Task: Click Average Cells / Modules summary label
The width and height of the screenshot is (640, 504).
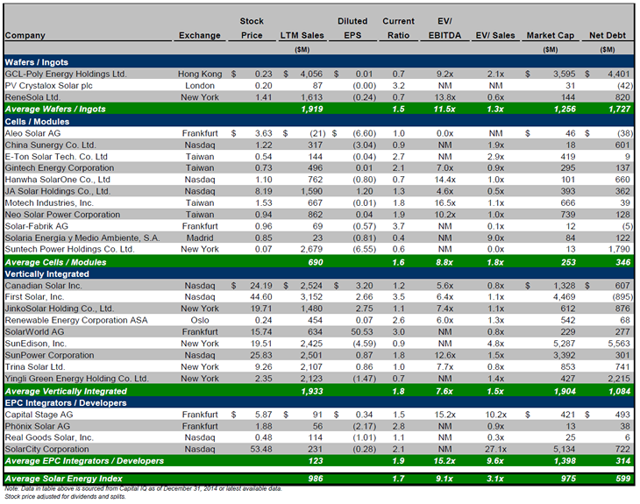Action: point(55,262)
